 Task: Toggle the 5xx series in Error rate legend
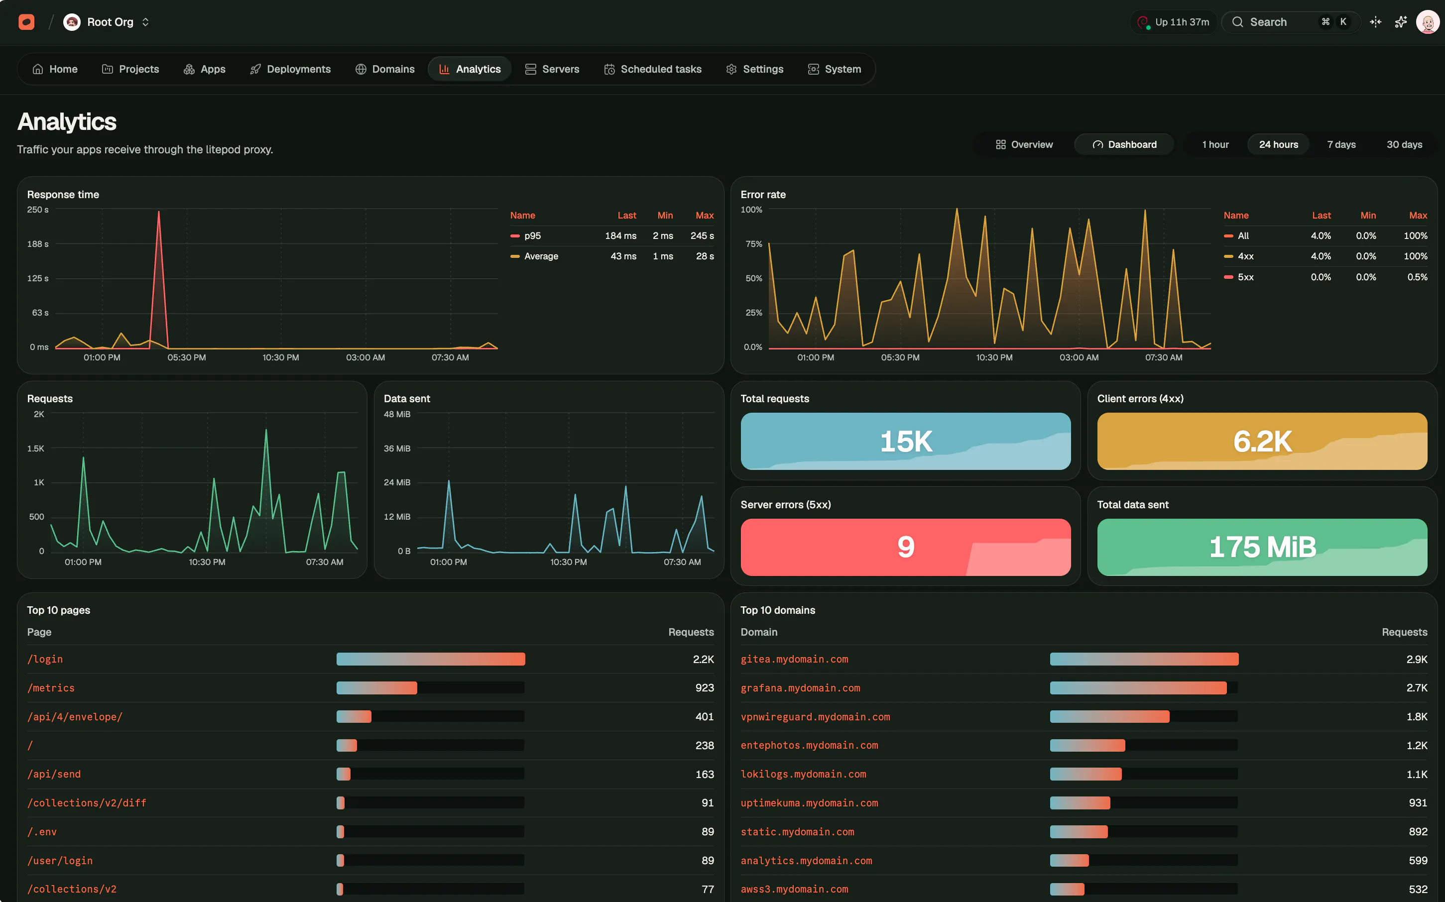tap(1325, 277)
